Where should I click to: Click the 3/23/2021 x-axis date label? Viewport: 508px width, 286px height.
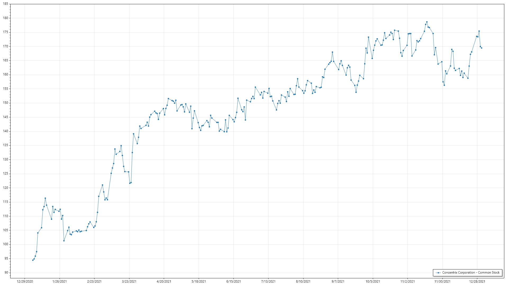pyautogui.click(x=129, y=281)
